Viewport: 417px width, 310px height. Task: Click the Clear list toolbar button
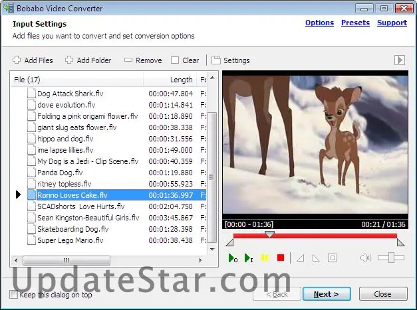[184, 60]
